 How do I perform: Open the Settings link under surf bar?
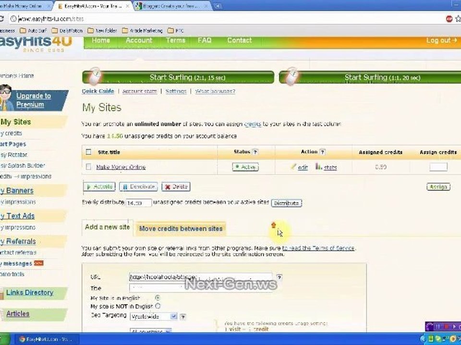pyautogui.click(x=176, y=91)
